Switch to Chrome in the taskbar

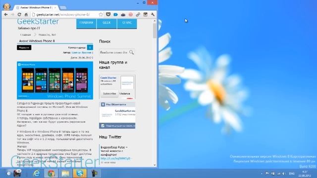point(51,173)
